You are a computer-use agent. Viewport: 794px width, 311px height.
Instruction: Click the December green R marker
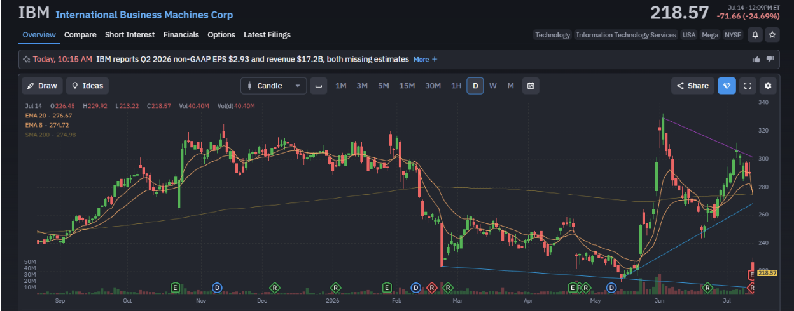pos(275,288)
